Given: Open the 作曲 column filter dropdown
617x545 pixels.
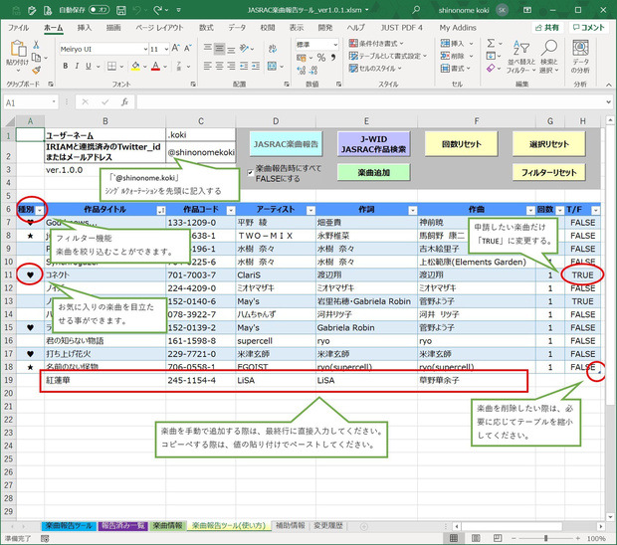Looking at the screenshot, I should (530, 211).
